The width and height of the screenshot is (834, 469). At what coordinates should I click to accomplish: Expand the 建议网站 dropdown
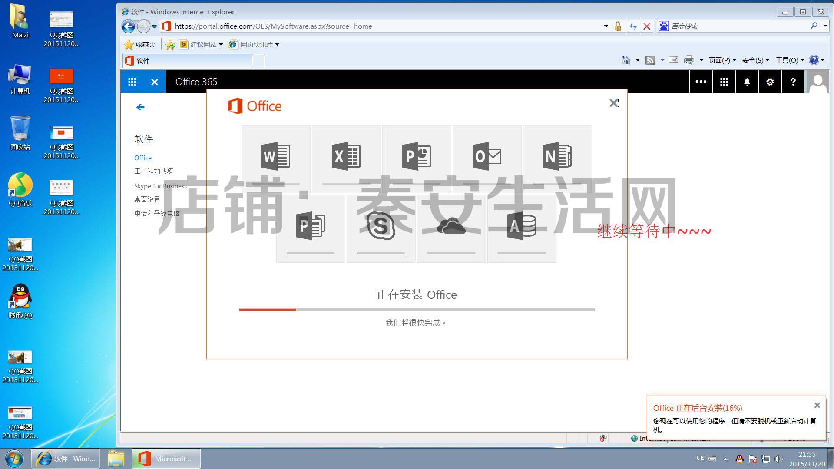221,45
